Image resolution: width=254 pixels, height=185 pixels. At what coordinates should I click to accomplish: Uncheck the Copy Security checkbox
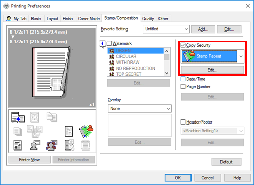183,45
